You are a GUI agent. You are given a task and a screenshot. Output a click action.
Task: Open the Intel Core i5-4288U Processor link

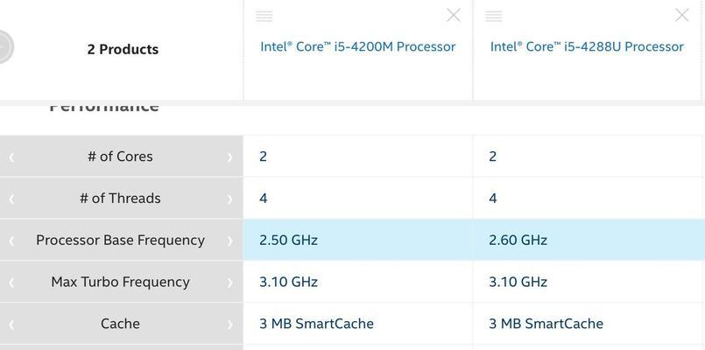[587, 46]
